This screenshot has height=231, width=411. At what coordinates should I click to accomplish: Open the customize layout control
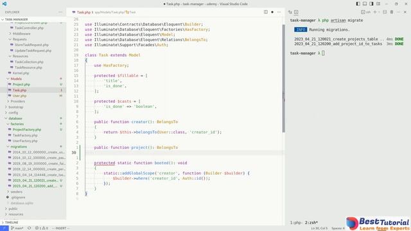coord(378,4)
